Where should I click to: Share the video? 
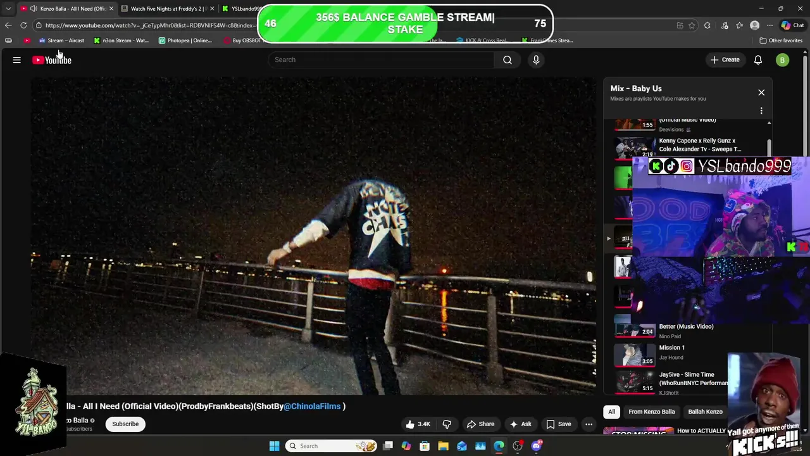(480, 424)
